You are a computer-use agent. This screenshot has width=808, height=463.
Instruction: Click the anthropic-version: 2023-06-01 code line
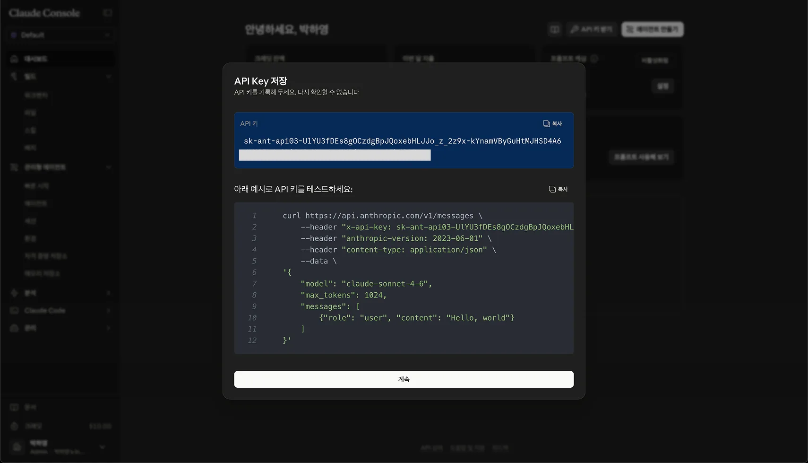(x=396, y=238)
